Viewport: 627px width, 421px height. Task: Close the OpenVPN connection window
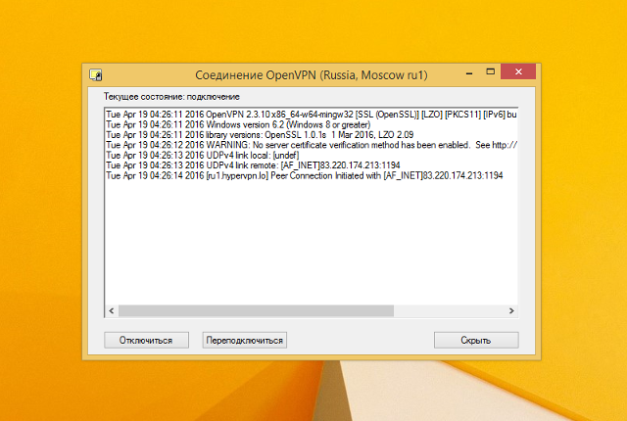pyautogui.click(x=518, y=71)
